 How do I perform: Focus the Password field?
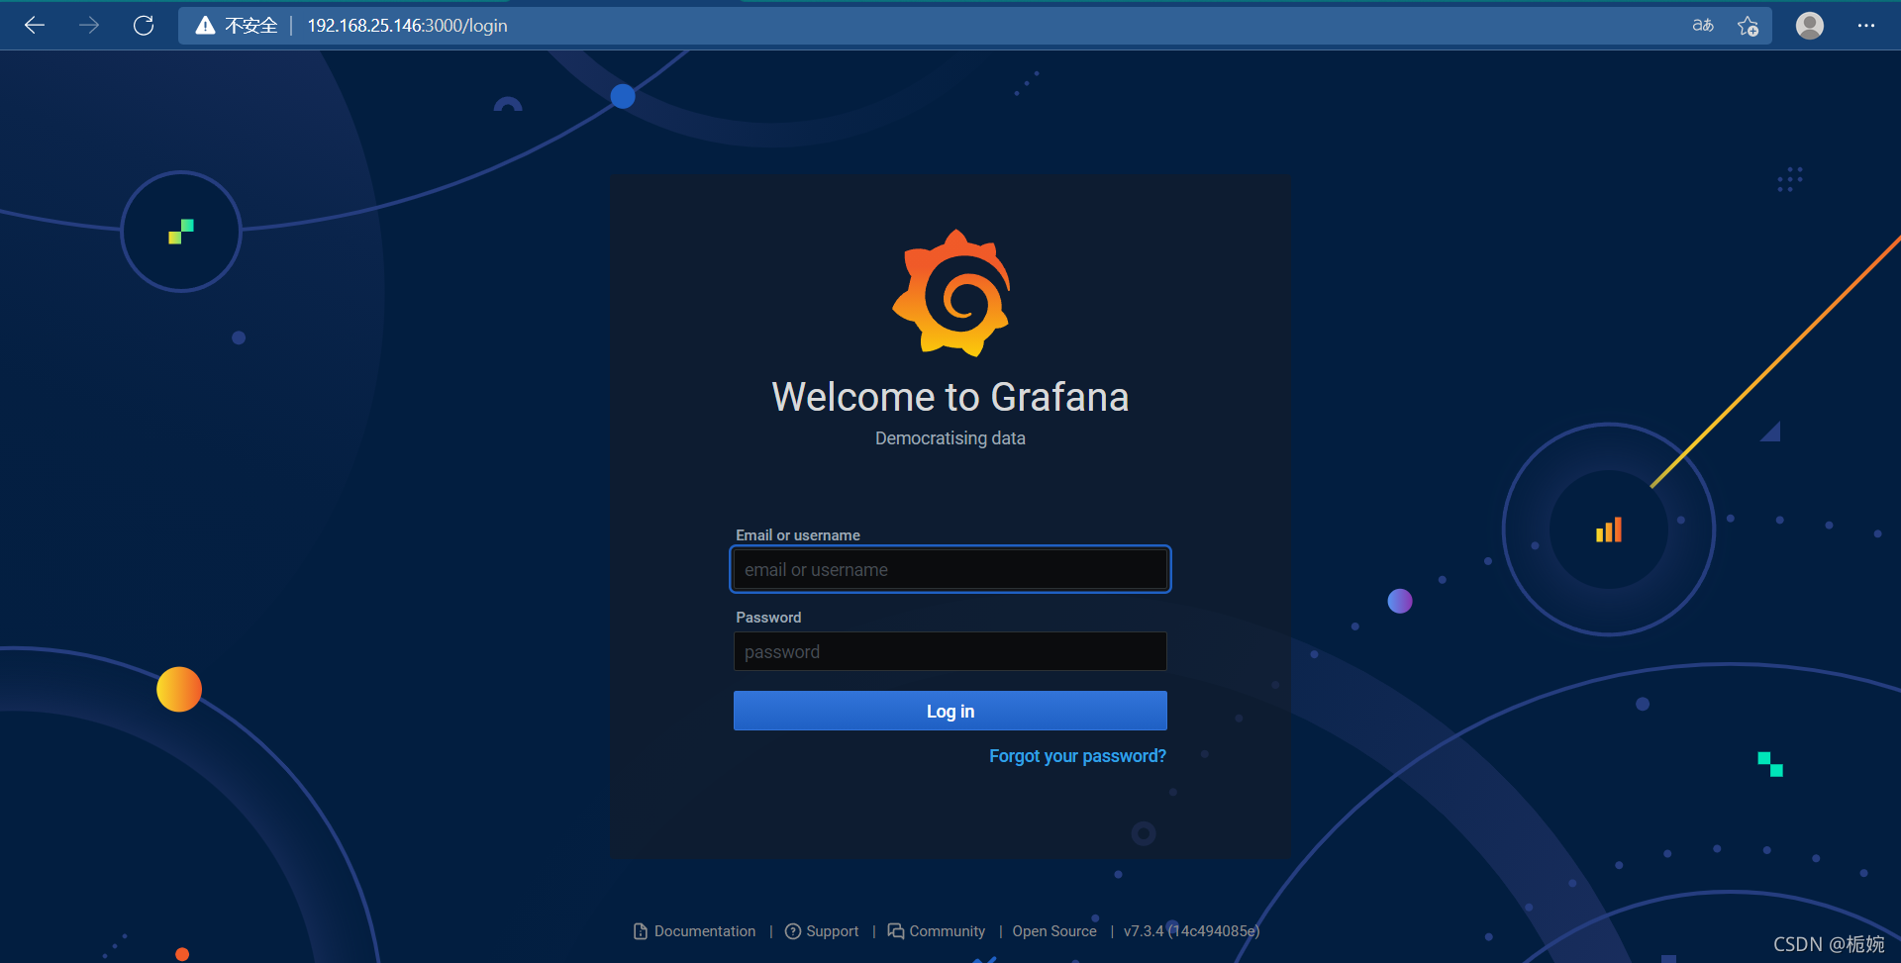[x=950, y=651]
